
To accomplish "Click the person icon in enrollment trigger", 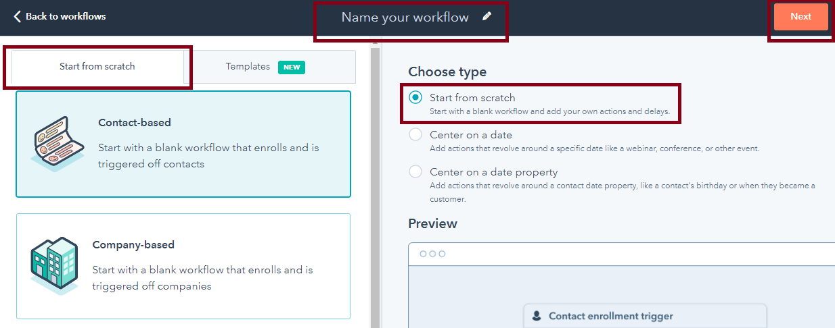I will 537,316.
